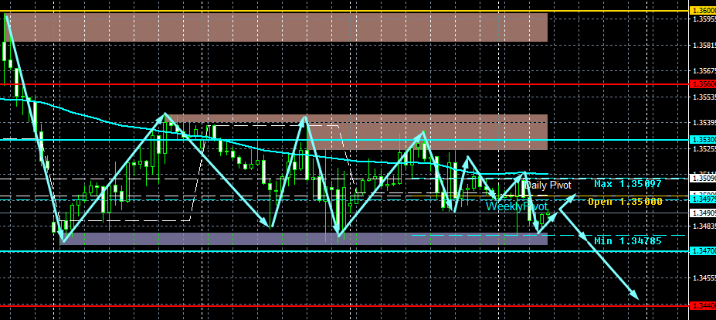Click the white 1.3509 price tag

[x=703, y=178]
